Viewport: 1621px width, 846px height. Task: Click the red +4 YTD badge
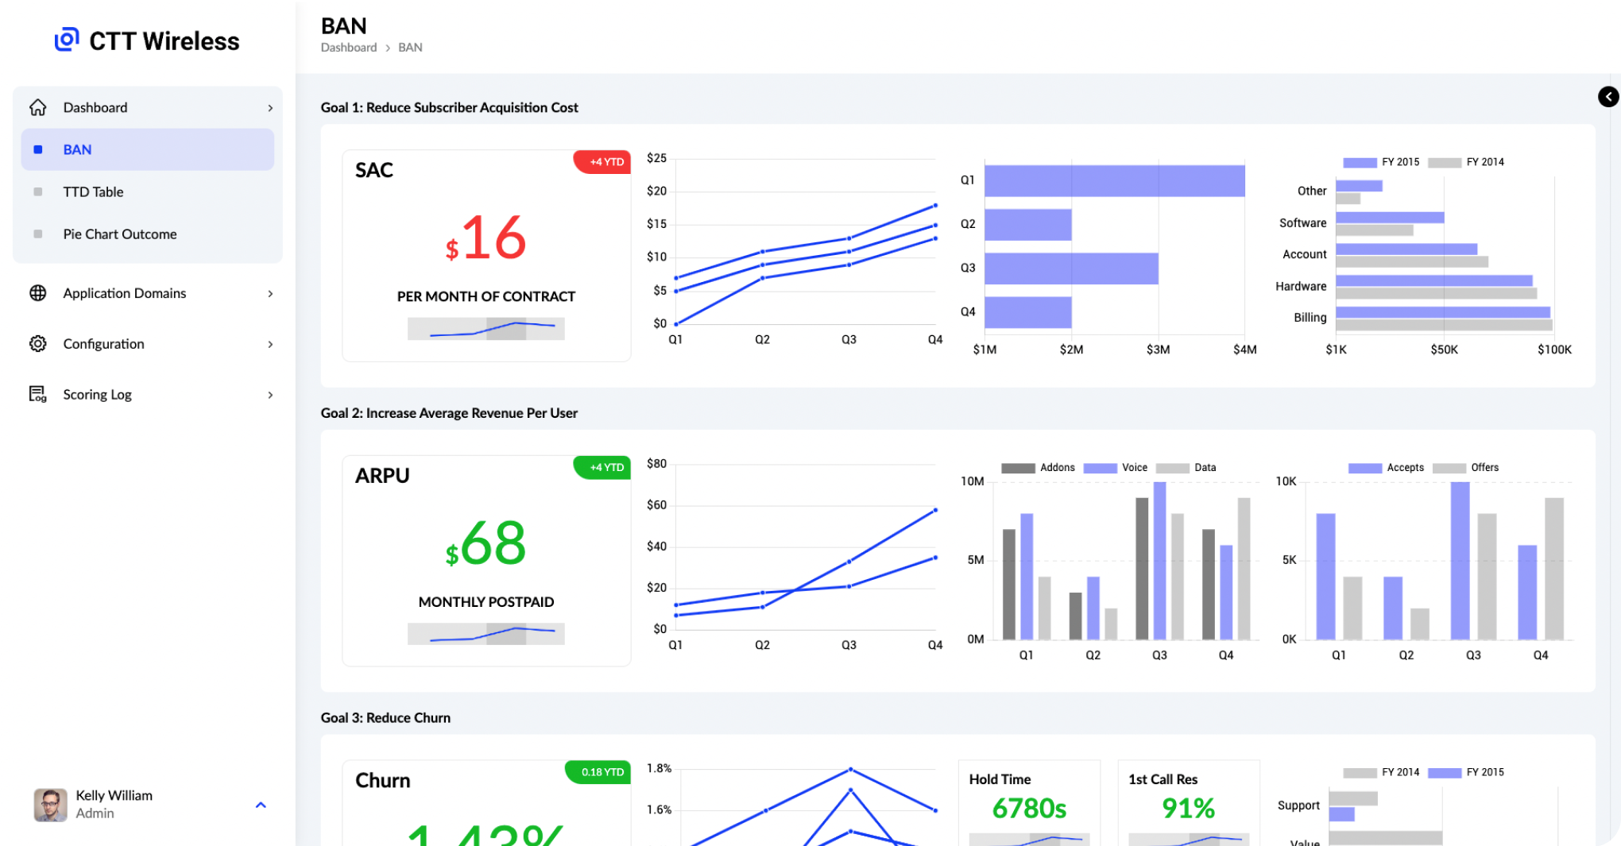tap(602, 162)
